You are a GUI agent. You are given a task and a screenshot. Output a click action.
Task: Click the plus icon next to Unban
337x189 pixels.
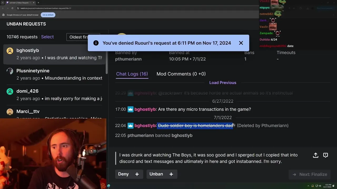pos(171,174)
